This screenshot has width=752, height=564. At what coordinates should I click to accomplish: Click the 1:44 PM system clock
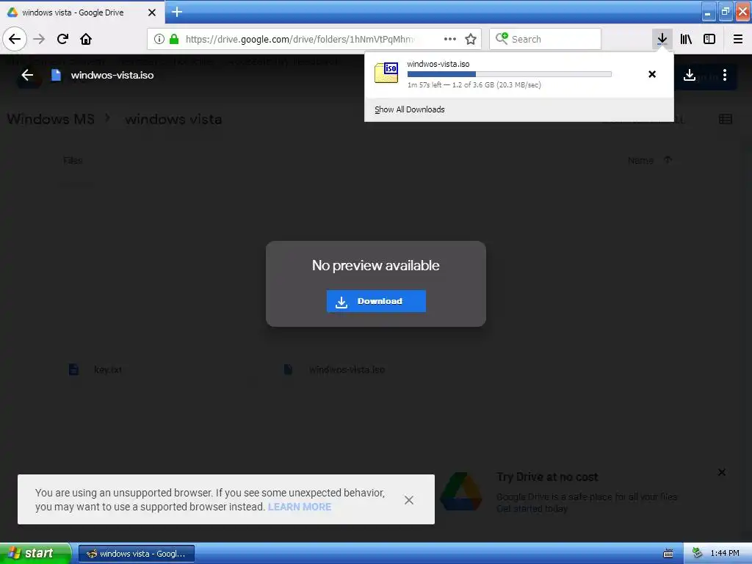(x=725, y=554)
